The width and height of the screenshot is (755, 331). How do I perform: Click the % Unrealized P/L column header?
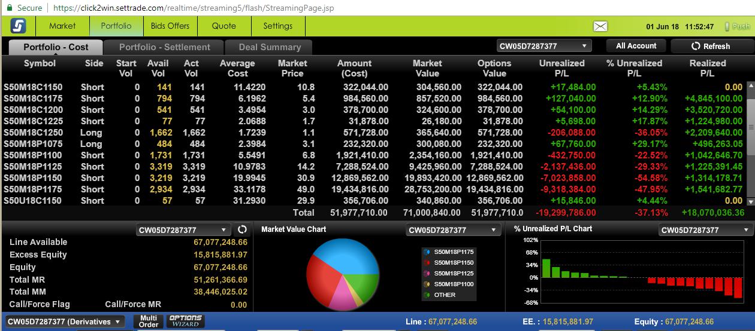click(634, 68)
